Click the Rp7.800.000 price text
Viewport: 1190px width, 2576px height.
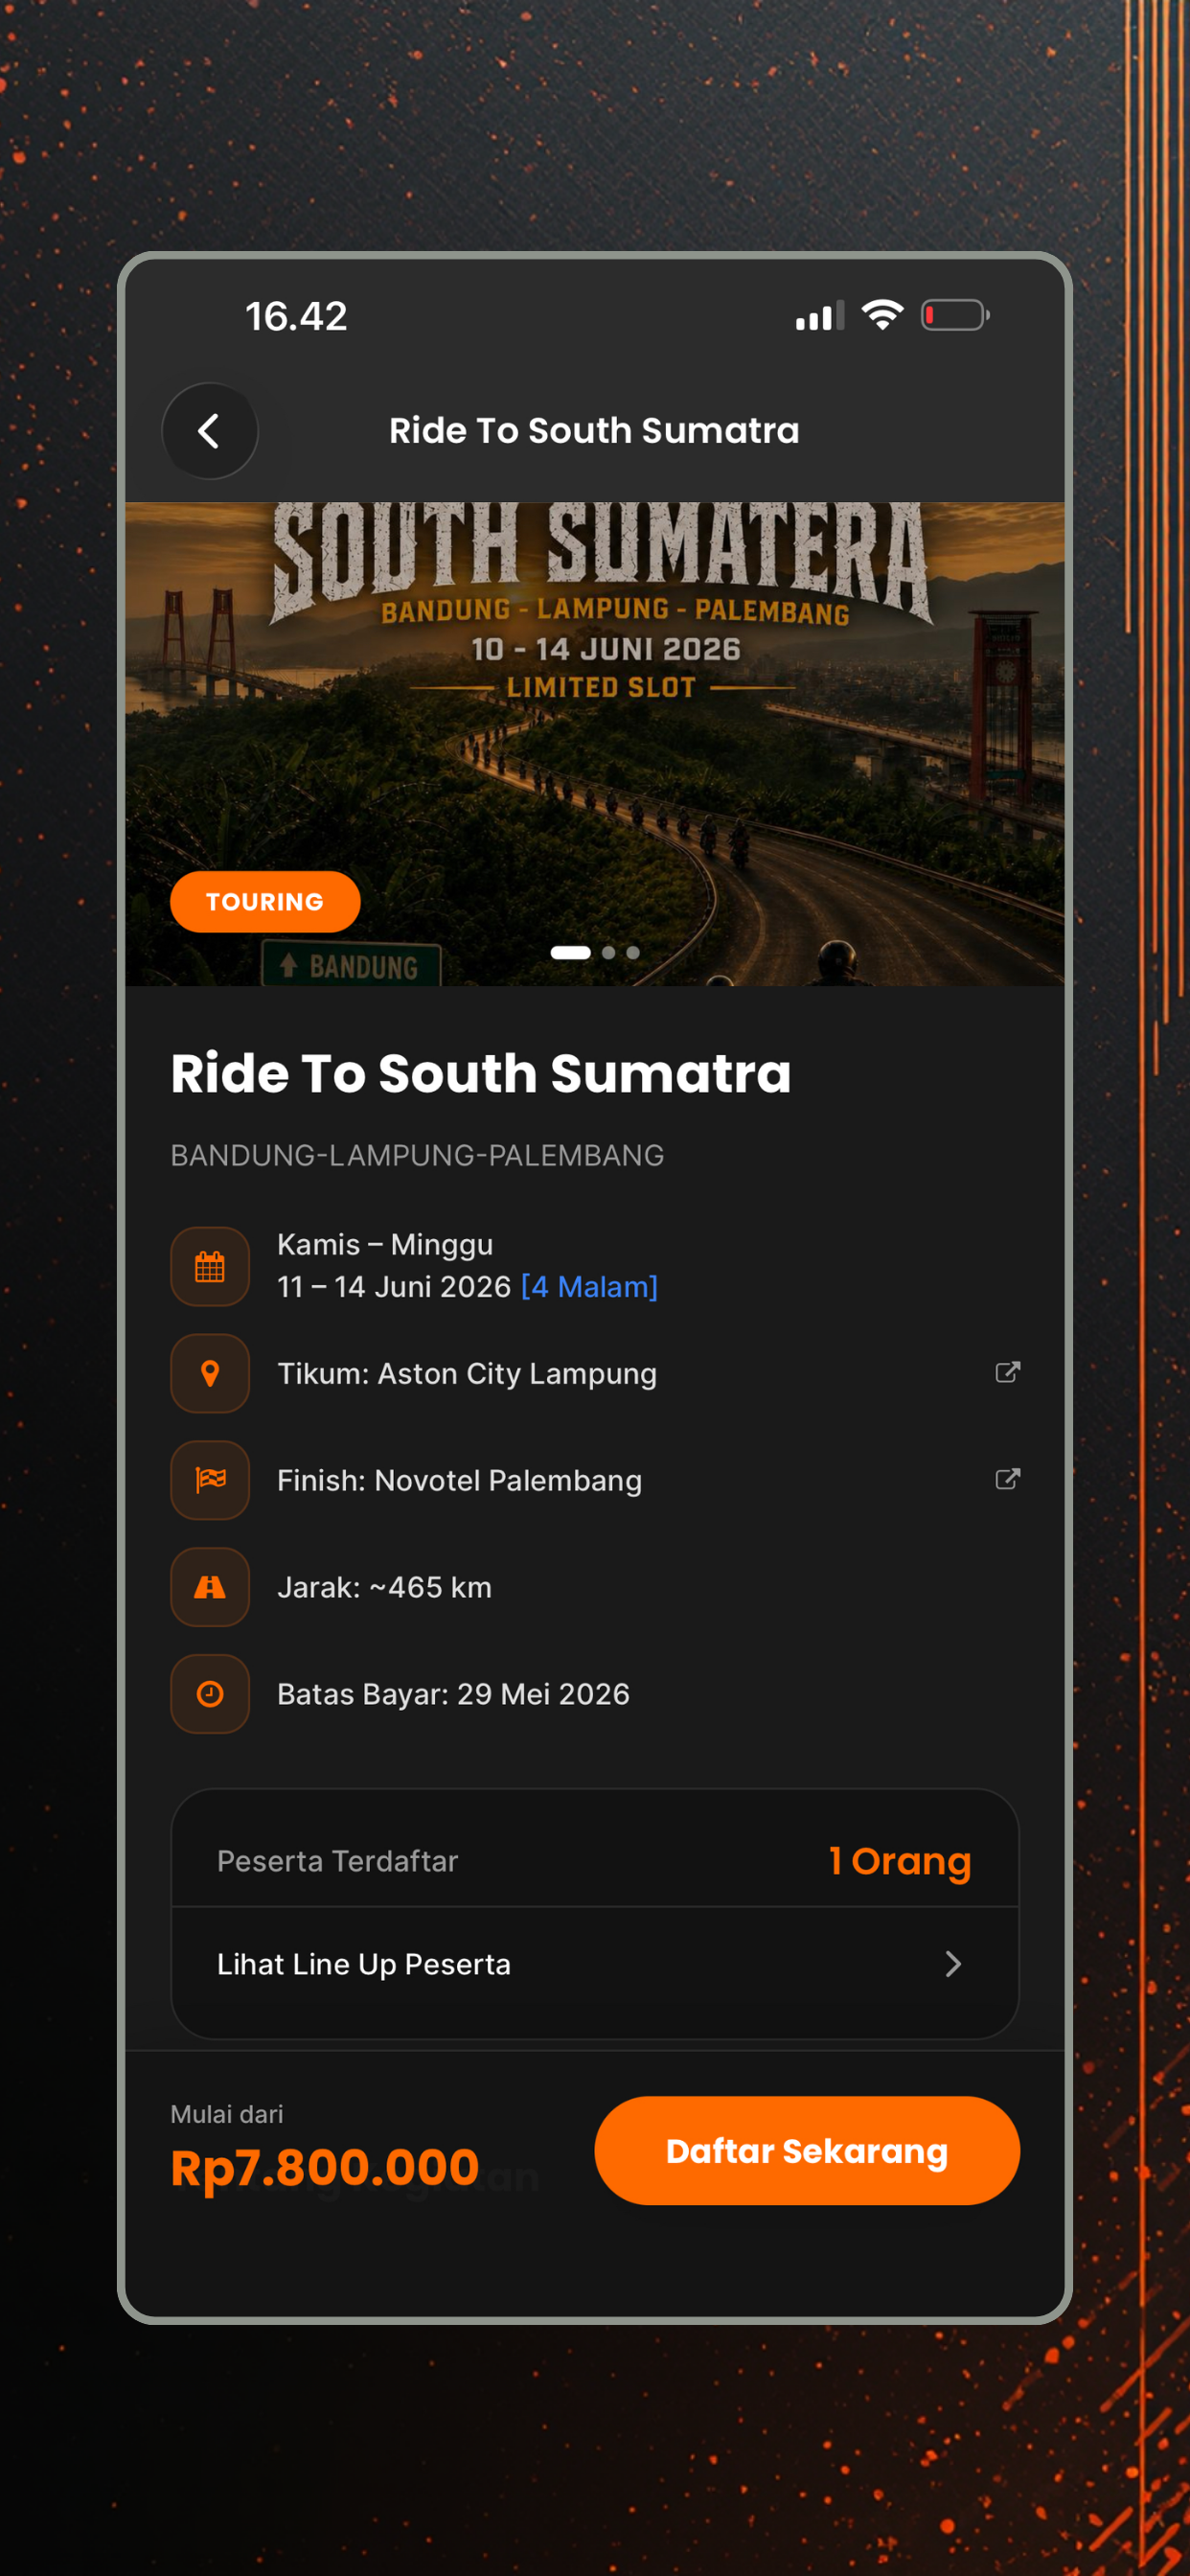(x=325, y=2168)
